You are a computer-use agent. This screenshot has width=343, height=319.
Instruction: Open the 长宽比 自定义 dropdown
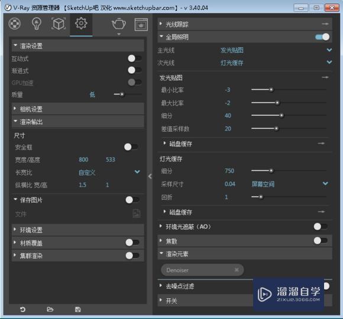(109, 172)
